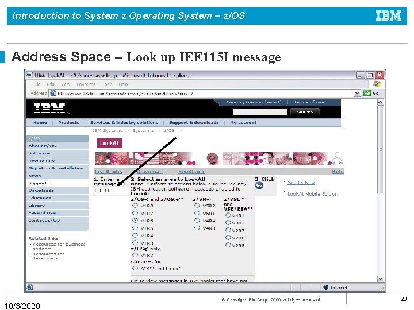Open Library in sidebar
The image size is (414, 310).
pos(57,206)
